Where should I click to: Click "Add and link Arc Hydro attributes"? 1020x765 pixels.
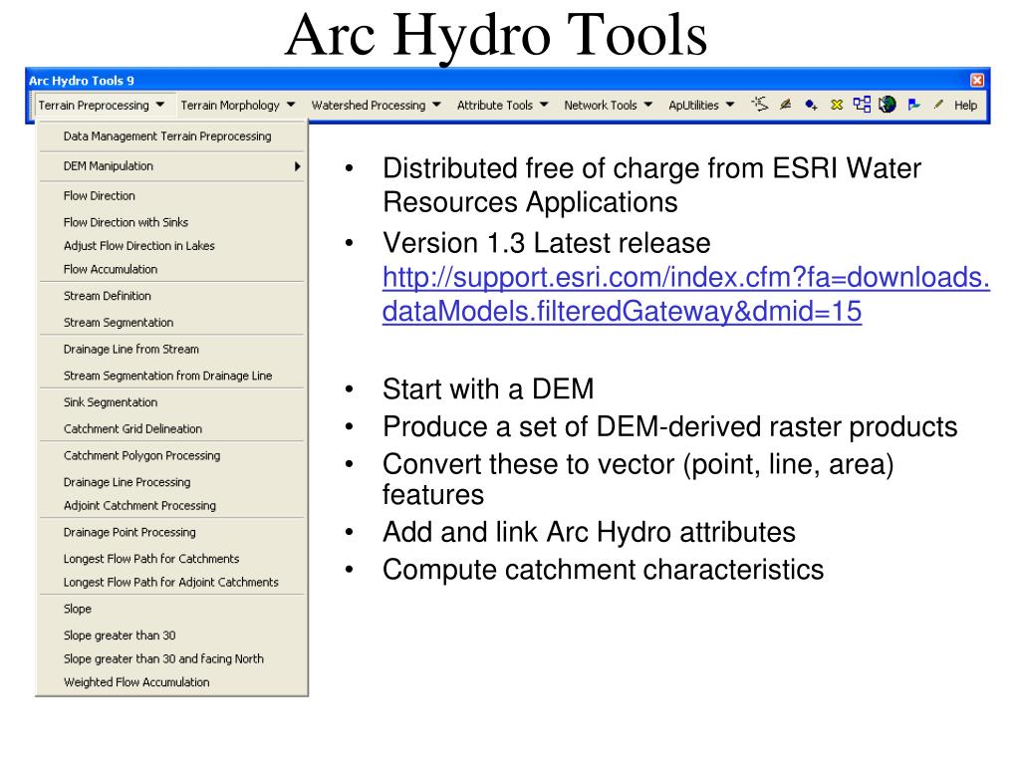point(589,532)
